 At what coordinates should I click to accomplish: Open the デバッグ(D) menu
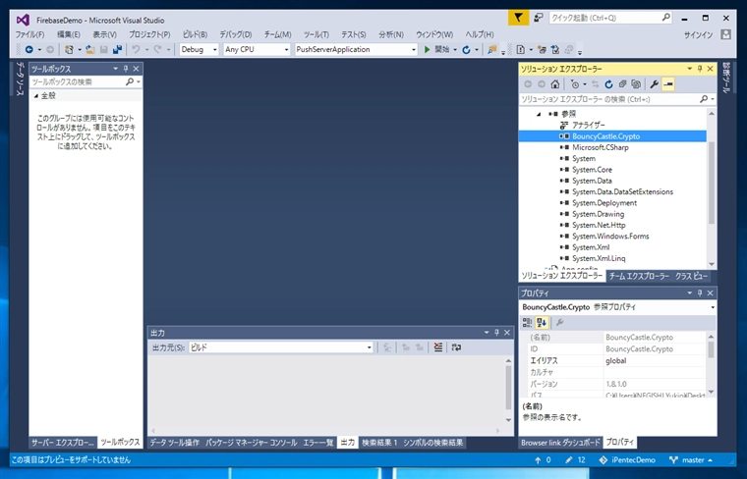pyautogui.click(x=235, y=34)
